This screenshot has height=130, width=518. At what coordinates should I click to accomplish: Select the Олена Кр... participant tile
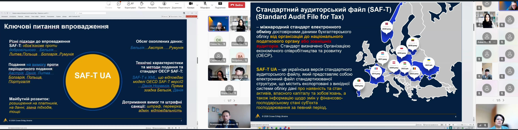pos(240,40)
